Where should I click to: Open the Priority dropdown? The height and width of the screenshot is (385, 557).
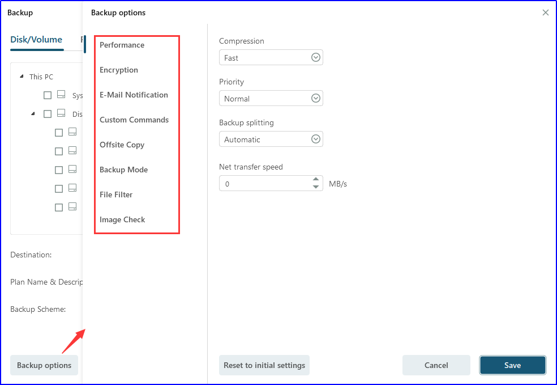pos(316,98)
